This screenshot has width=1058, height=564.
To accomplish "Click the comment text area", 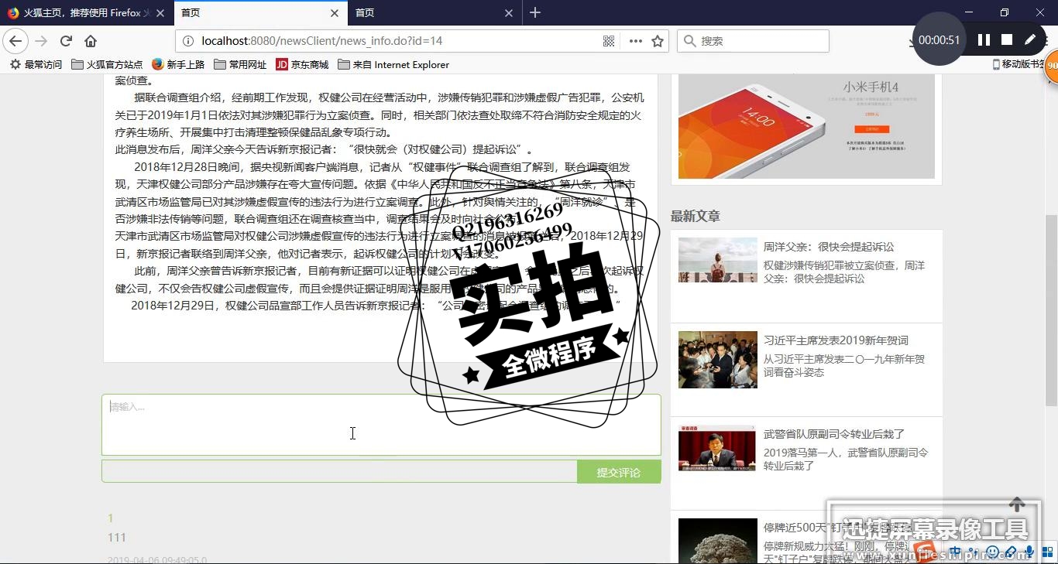I will pyautogui.click(x=381, y=425).
